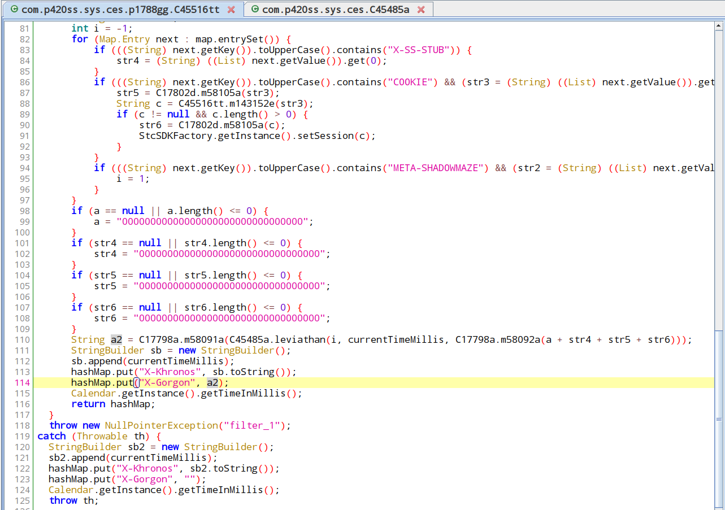The height and width of the screenshot is (510, 725).
Task: Click the scrollbar up arrow button
Action: coord(719,25)
